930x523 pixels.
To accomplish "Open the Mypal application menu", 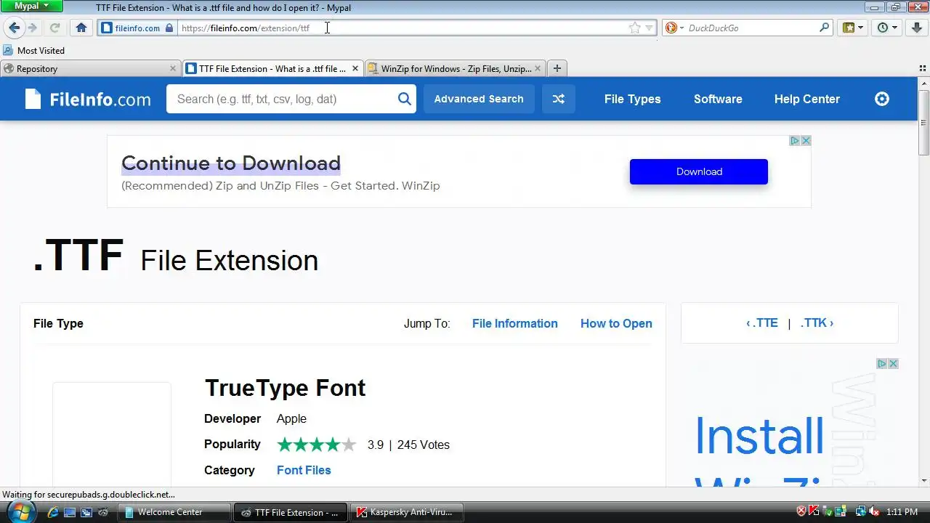I will [32, 6].
